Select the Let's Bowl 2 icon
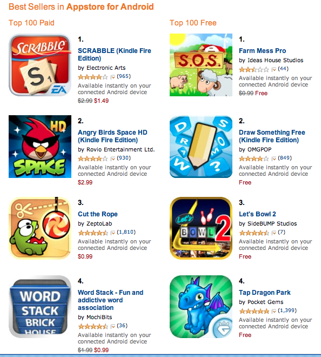 pyautogui.click(x=201, y=228)
